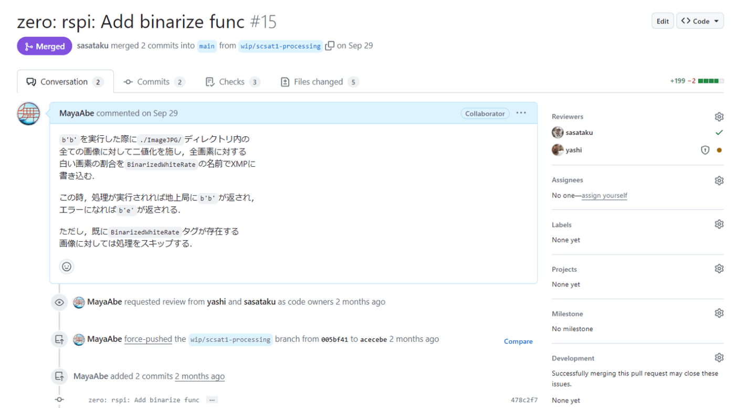Expand the commit message ellipsis button
Screen dimensions: 735x408
point(212,400)
